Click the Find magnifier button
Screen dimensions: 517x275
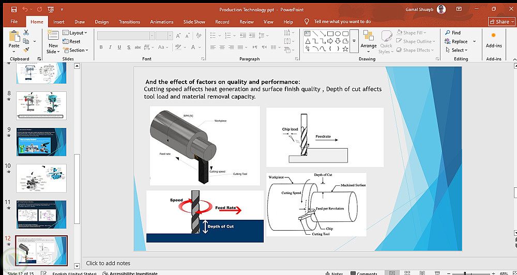click(x=451, y=33)
